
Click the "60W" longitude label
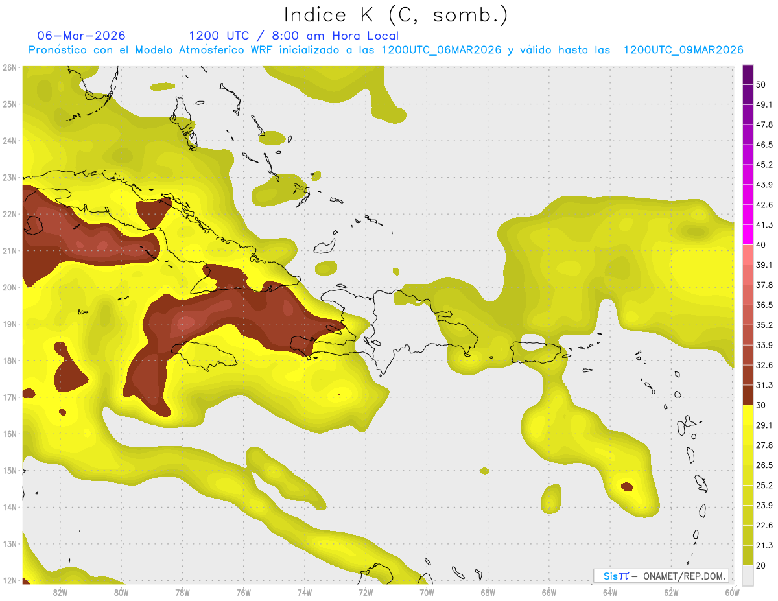click(732, 593)
